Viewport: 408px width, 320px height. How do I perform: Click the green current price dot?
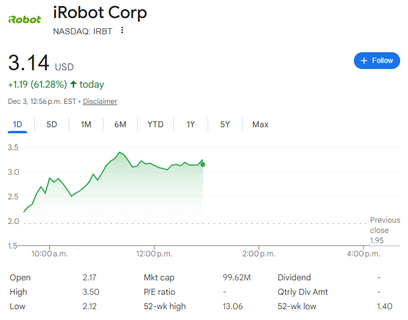[x=203, y=164]
